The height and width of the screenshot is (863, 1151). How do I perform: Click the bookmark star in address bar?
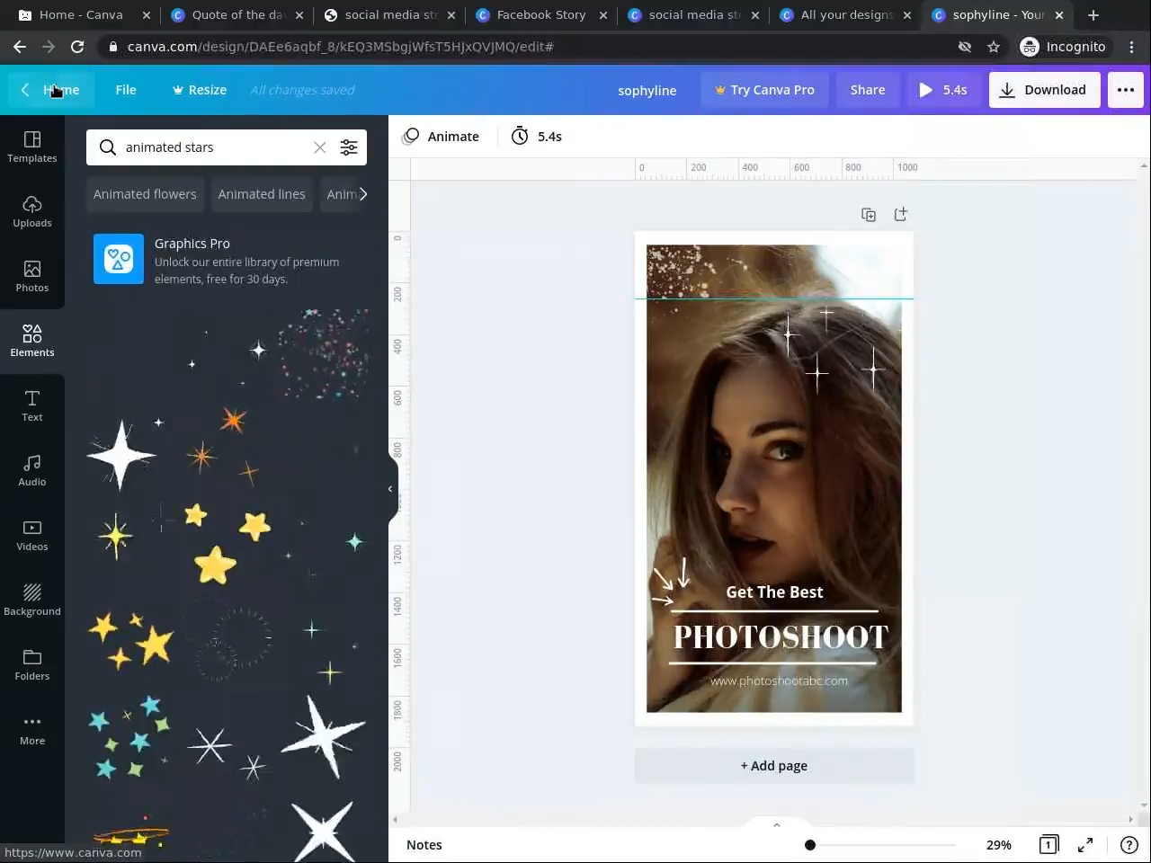(994, 47)
